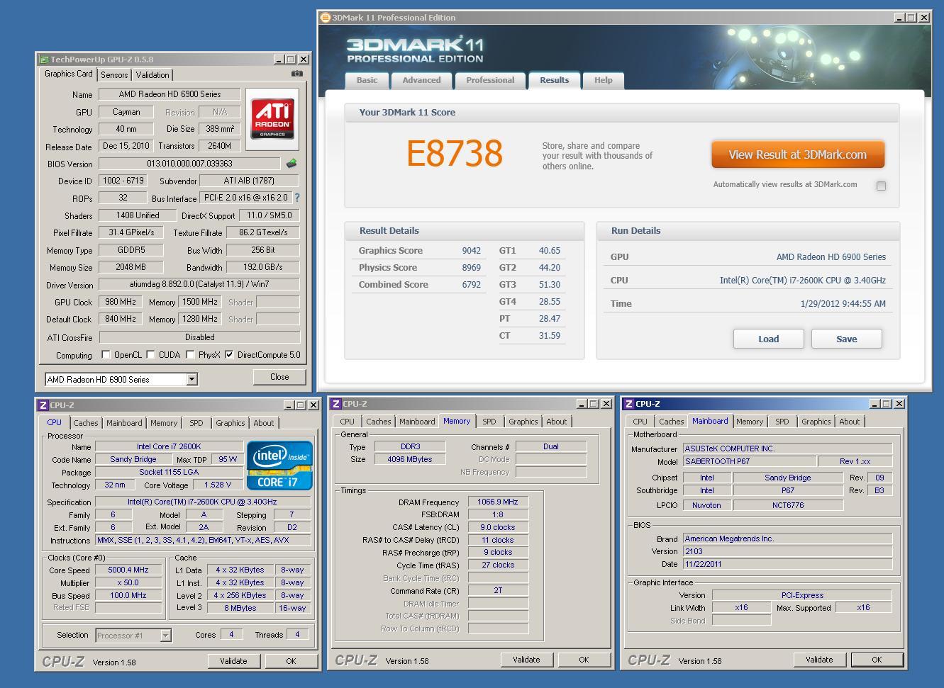Toggle automatically view results at 3DMark.com
944x688 pixels.
click(881, 186)
